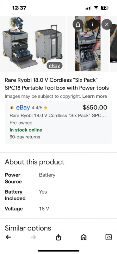Tap the eBay 4.4/5 star rating
117x254 pixels.
click(40, 108)
